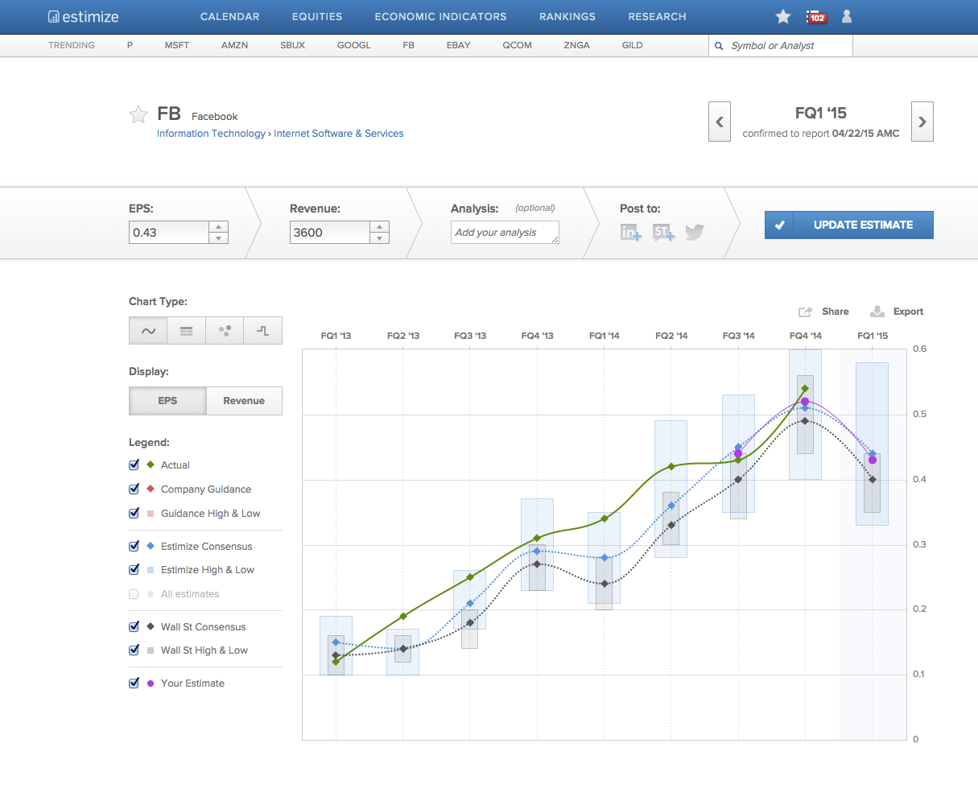Screen dimensions: 978x793
Task: Enable the All estimates checkbox
Action: (134, 594)
